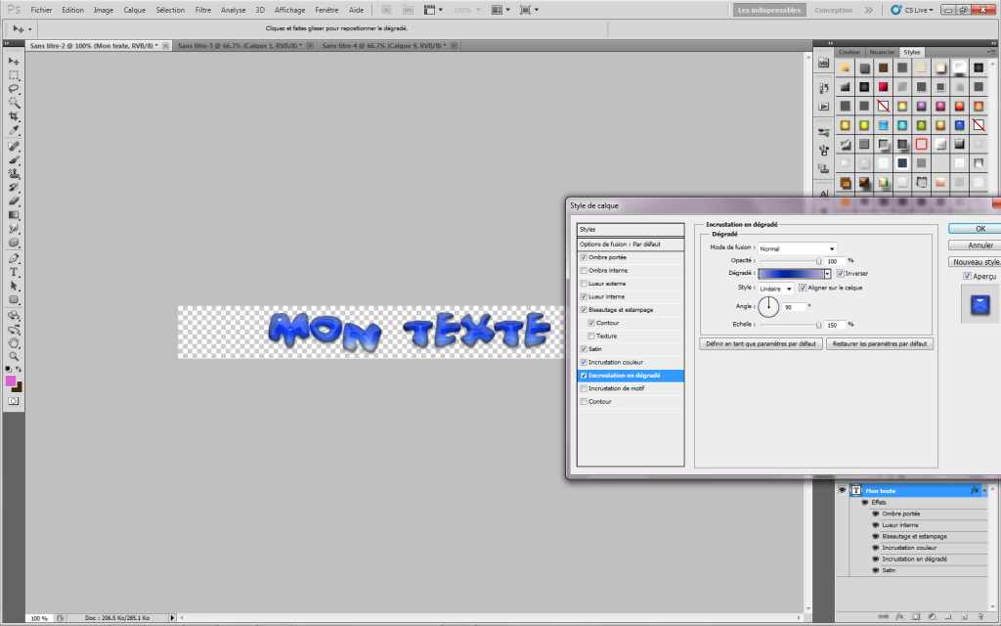The height and width of the screenshot is (626, 1001).
Task: Toggle Aligner sur le calque checkbox
Action: (804, 288)
